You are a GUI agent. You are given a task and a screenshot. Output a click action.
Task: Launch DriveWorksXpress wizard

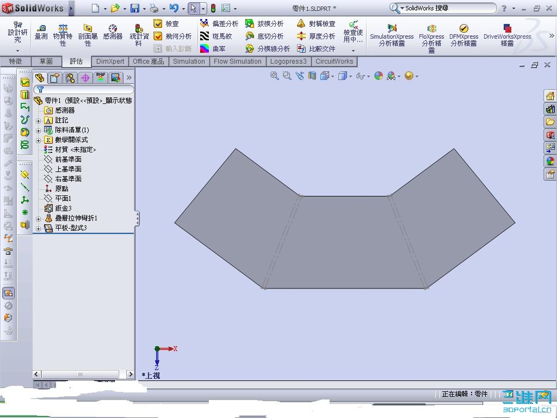[508, 35]
